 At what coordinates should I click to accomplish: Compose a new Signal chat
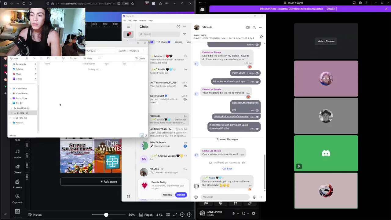pos(178,27)
